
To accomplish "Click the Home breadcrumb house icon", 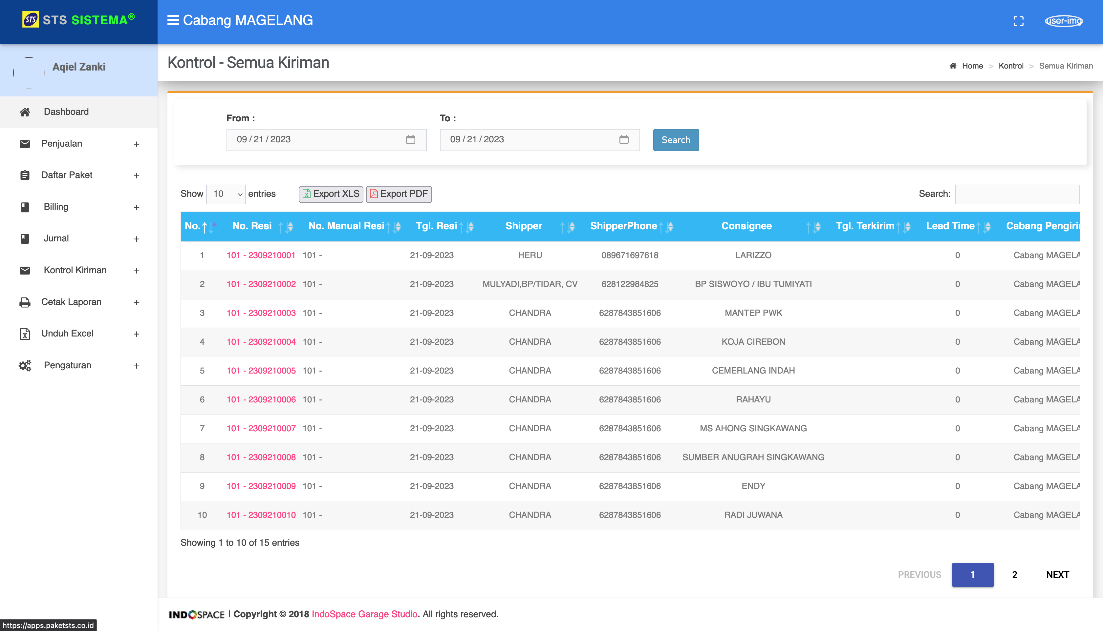I will pos(953,66).
